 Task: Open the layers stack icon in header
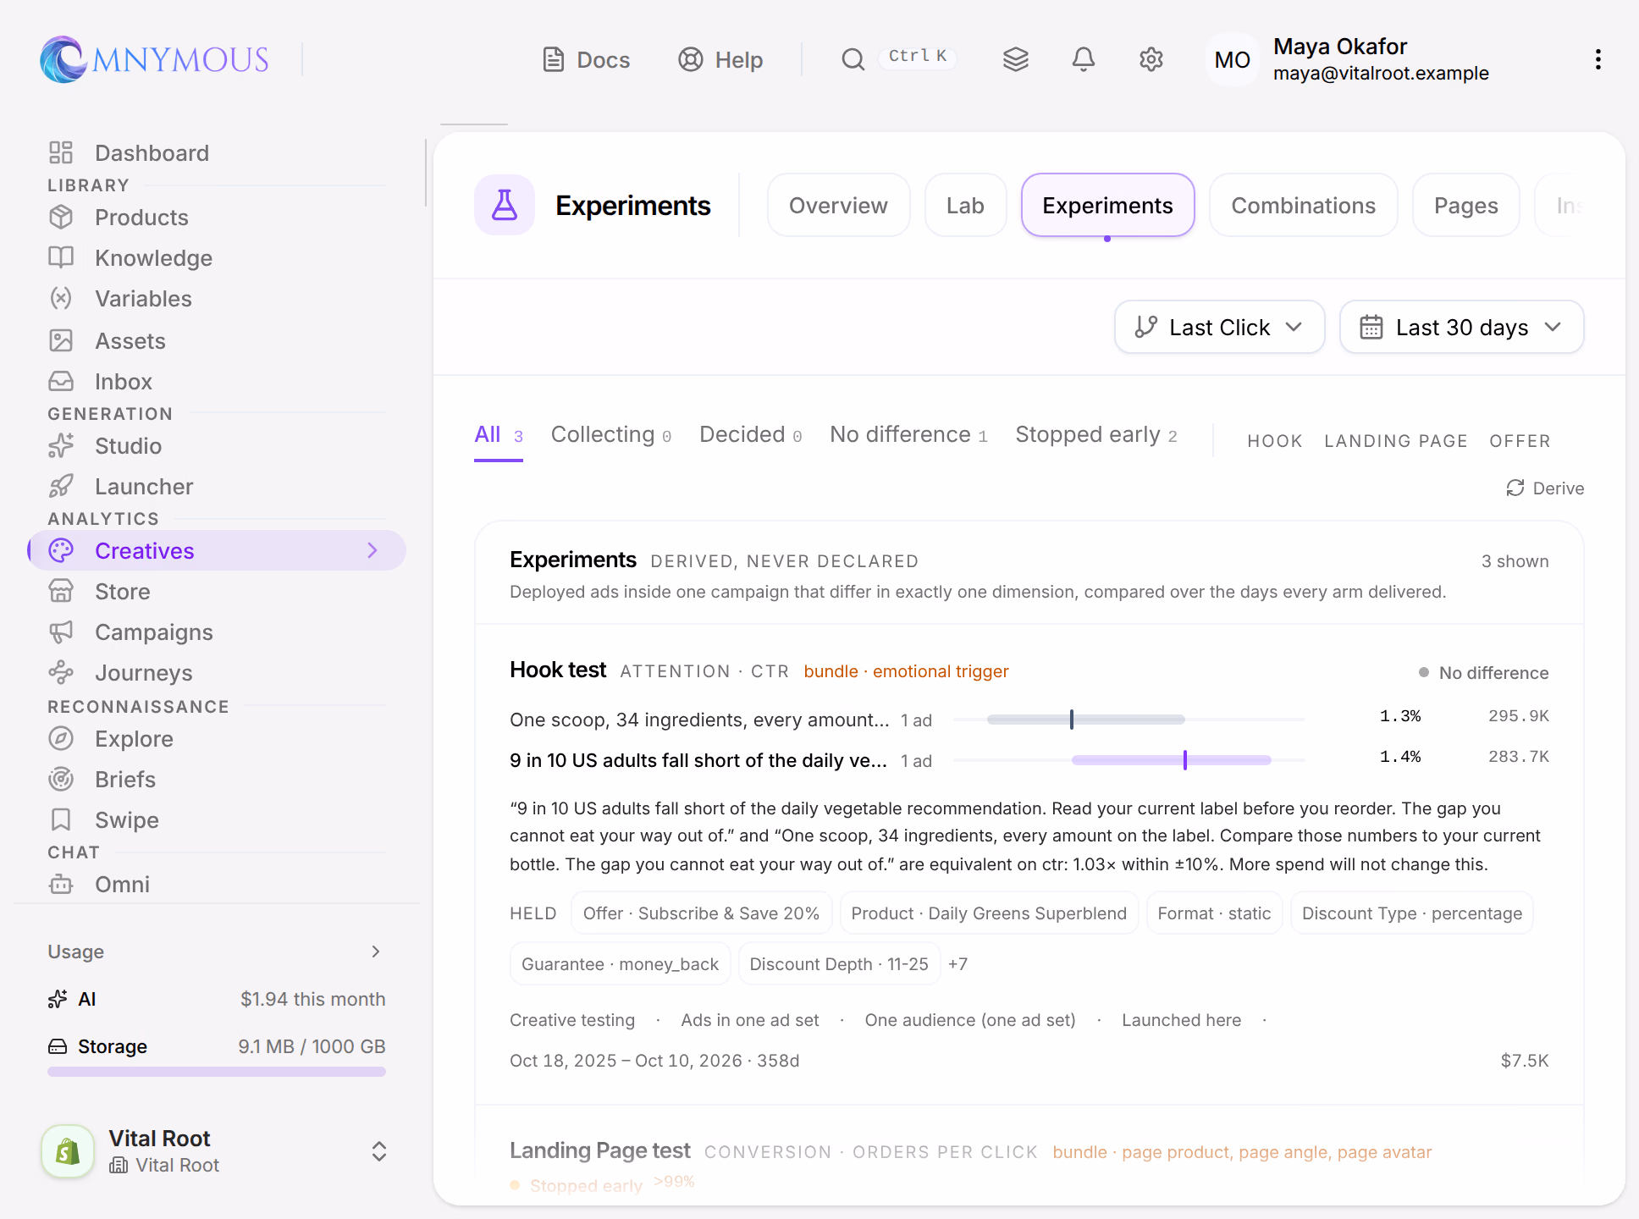click(1016, 59)
